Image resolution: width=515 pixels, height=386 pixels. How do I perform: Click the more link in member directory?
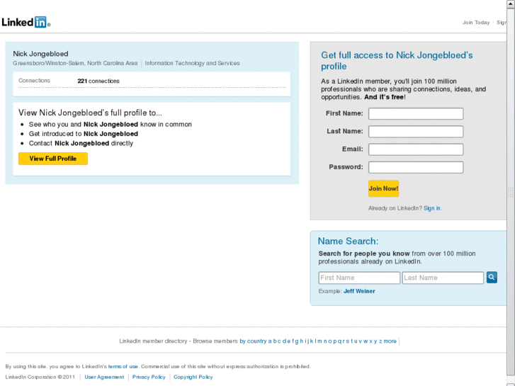390,341
